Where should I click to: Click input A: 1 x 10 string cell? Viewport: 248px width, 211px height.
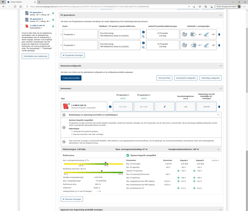tap(123, 107)
